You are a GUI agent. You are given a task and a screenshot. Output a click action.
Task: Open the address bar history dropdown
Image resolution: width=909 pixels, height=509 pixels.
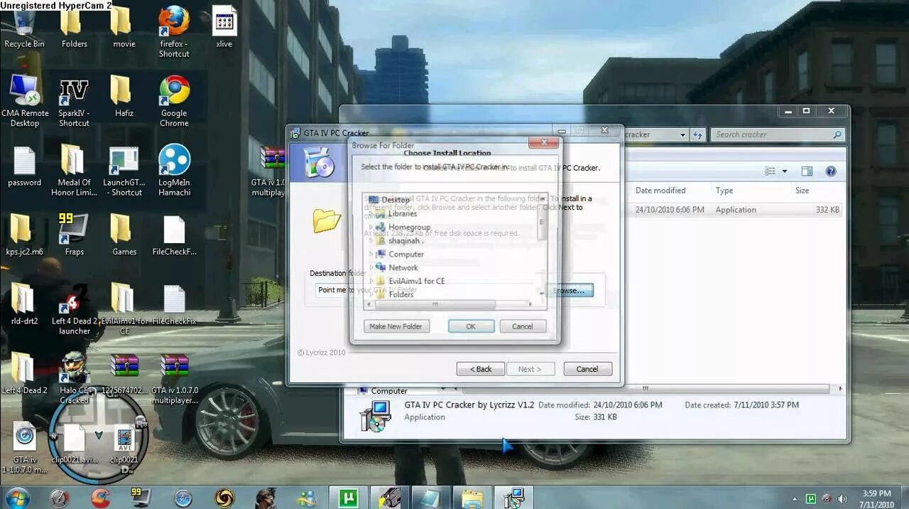click(682, 134)
